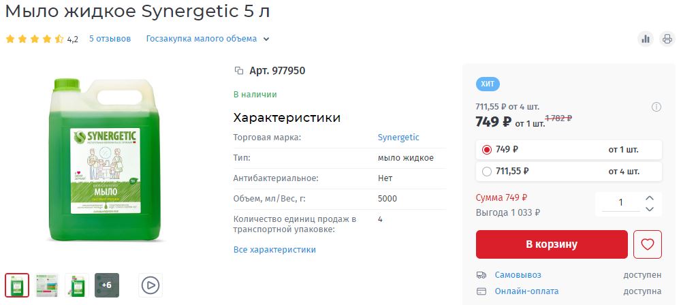The width and height of the screenshot is (681, 305).
Task: Click the print page icon
Action: [667, 39]
